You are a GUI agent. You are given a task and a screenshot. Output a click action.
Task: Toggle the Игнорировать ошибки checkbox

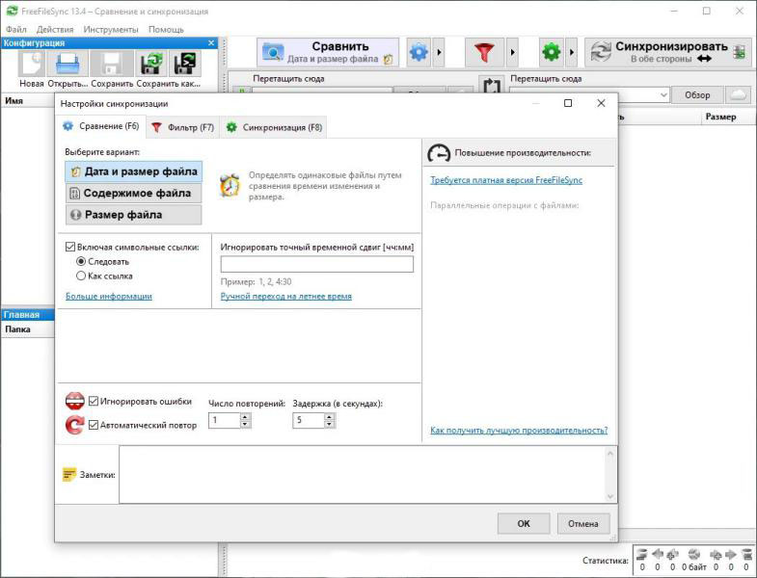click(94, 402)
